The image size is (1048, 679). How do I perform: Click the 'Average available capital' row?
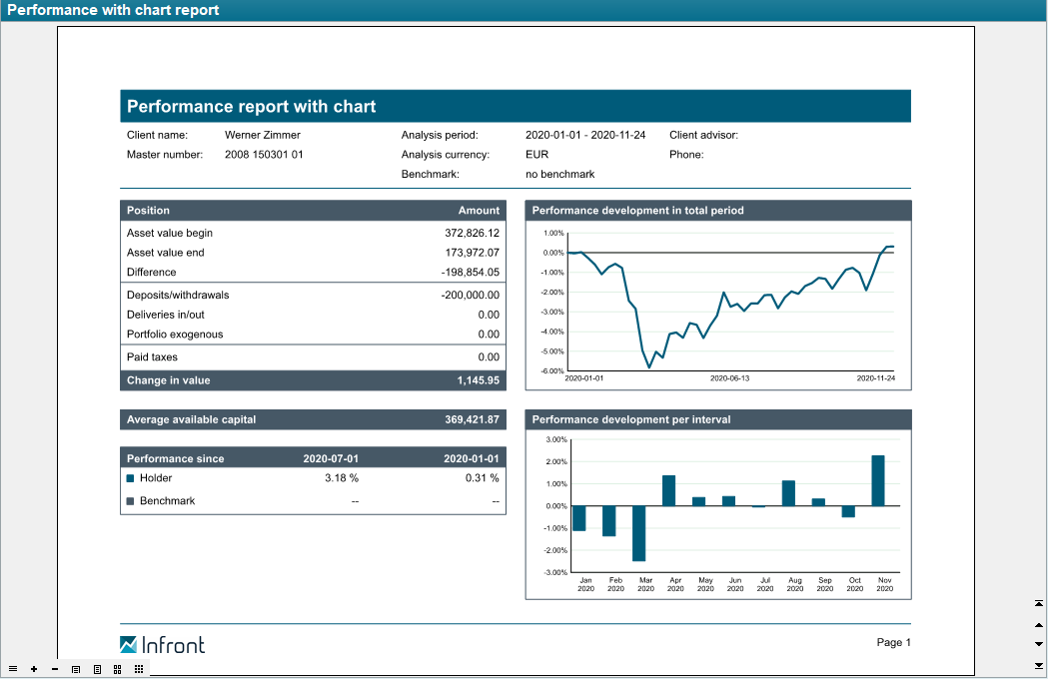pos(313,419)
